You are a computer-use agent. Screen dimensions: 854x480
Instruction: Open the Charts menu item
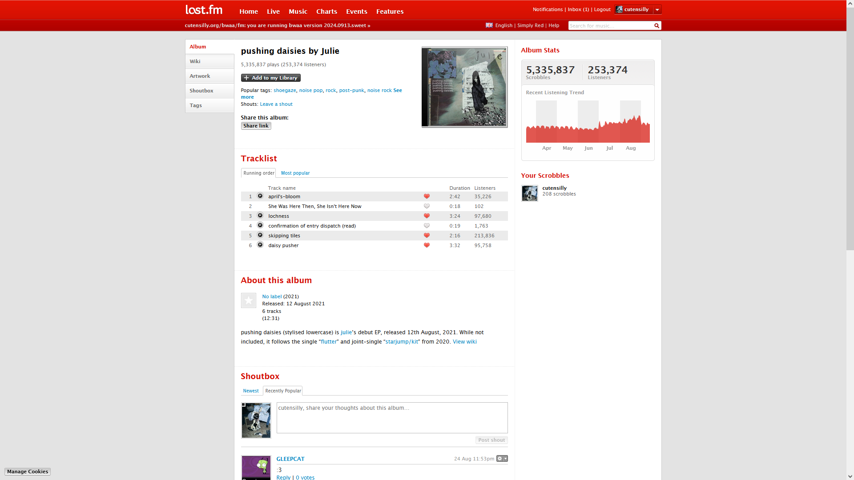pyautogui.click(x=326, y=12)
